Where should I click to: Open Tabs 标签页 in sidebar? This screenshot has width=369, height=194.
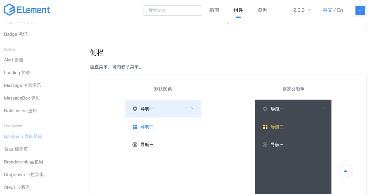(16, 149)
